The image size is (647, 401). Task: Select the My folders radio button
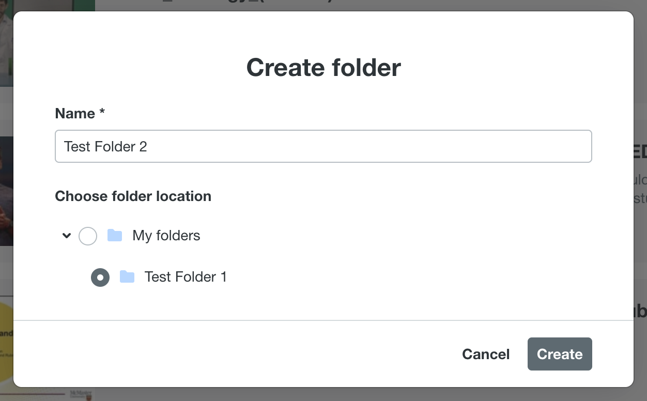[x=88, y=236]
